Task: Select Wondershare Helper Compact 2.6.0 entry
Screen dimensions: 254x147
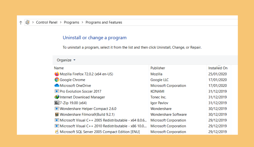Action: click(88, 109)
